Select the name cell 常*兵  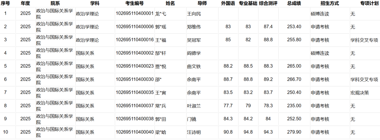pyautogui.click(x=161, y=106)
